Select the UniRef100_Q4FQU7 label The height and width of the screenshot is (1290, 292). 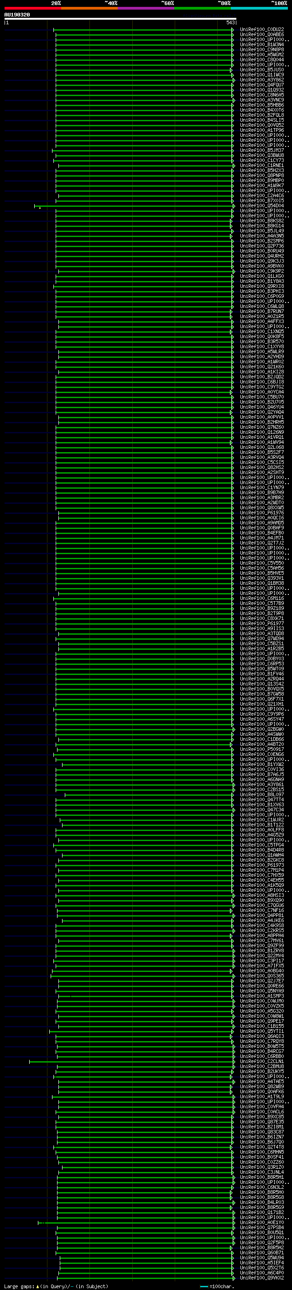(x=262, y=85)
